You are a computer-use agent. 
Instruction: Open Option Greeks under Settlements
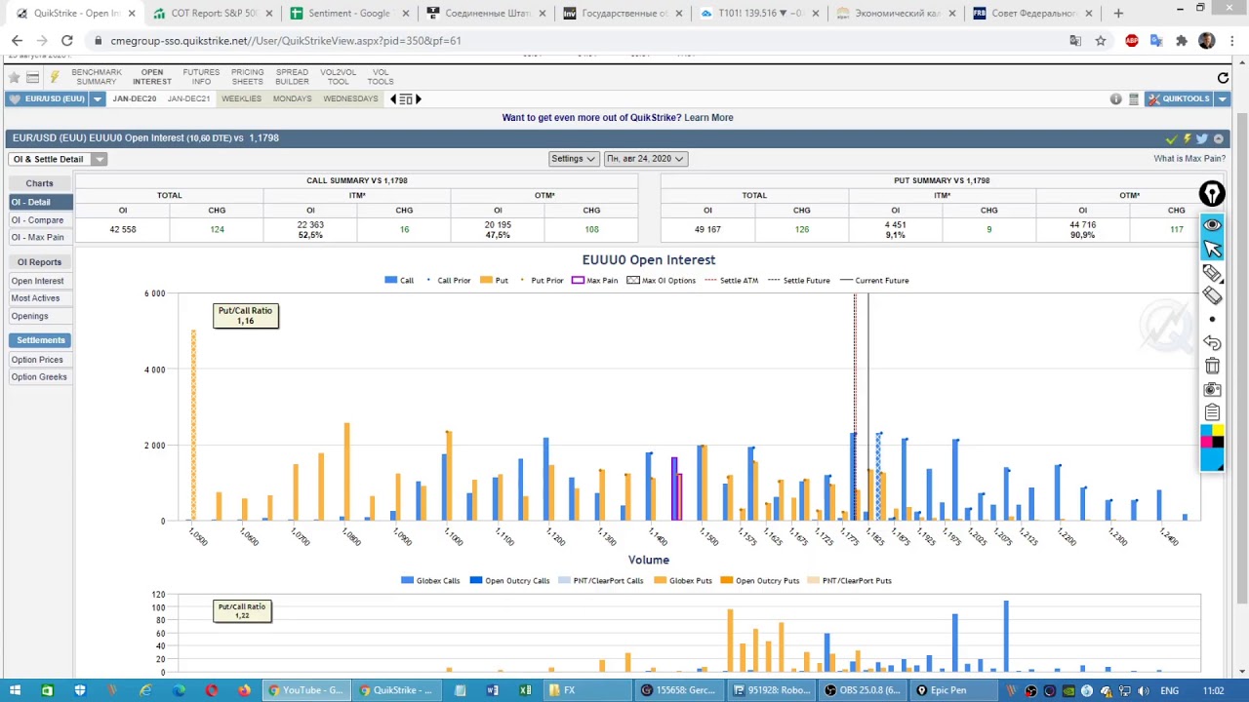click(39, 377)
